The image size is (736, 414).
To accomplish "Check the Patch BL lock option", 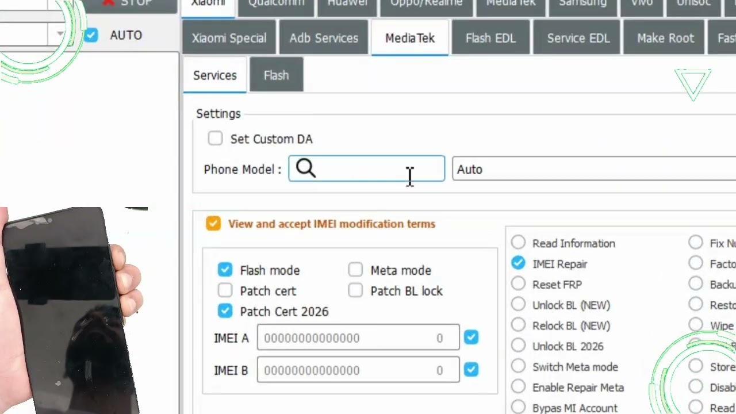I will point(355,290).
